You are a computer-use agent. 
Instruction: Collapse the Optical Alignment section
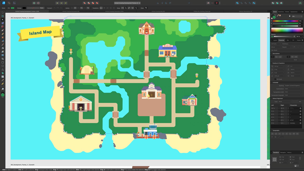(271, 98)
